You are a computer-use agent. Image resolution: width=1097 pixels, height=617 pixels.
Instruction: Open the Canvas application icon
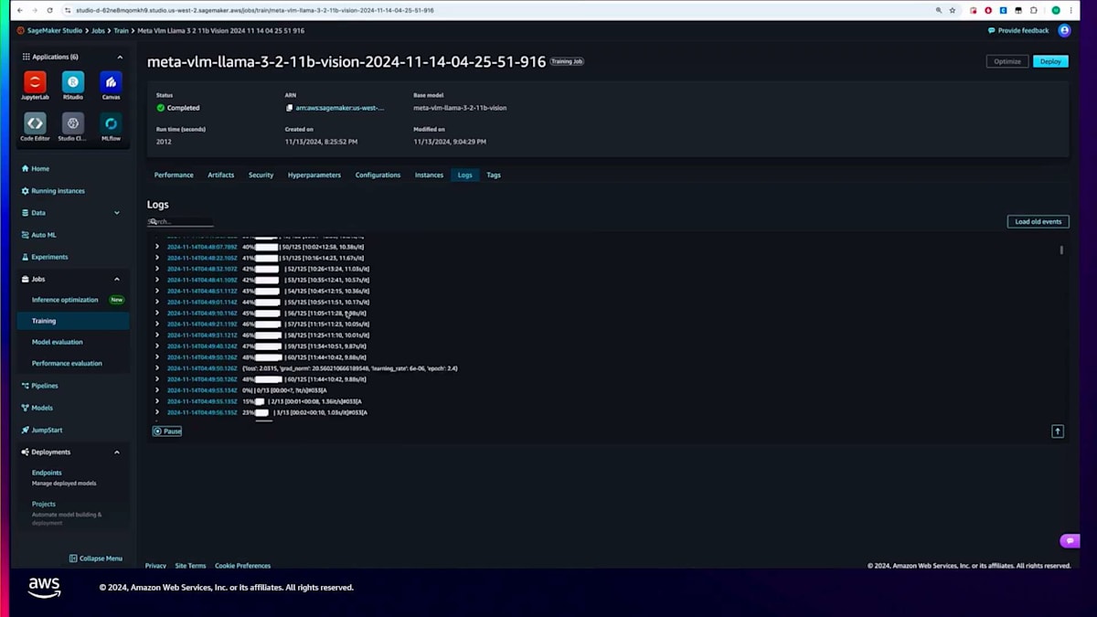(x=111, y=82)
